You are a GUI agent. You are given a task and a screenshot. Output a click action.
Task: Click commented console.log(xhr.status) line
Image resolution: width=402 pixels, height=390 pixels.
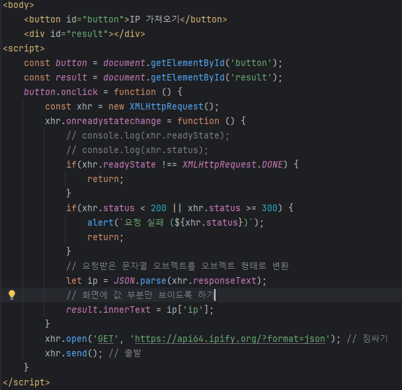pos(138,150)
